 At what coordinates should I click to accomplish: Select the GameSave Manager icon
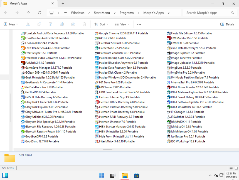pyautogui.click(x=23, y=68)
